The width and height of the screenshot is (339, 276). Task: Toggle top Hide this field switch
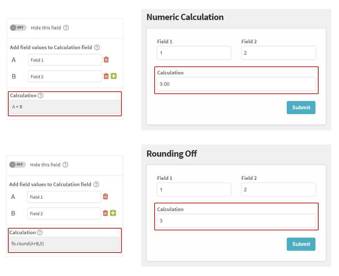click(x=18, y=28)
